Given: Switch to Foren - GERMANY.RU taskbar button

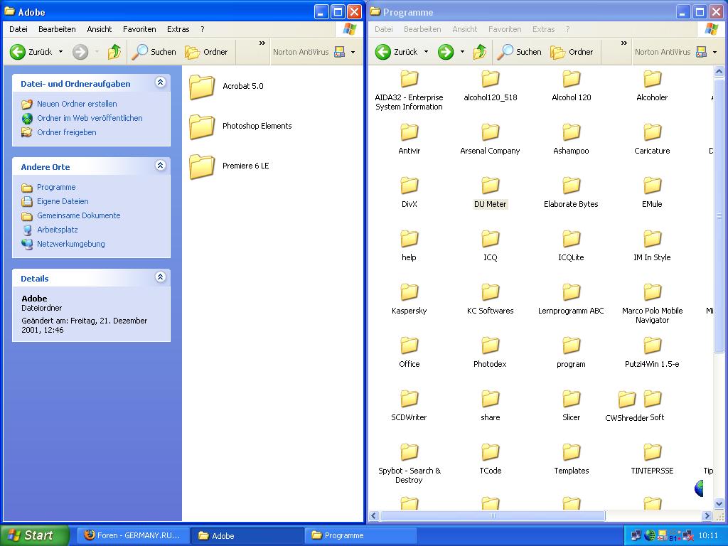Looking at the screenshot, I should (x=133, y=535).
